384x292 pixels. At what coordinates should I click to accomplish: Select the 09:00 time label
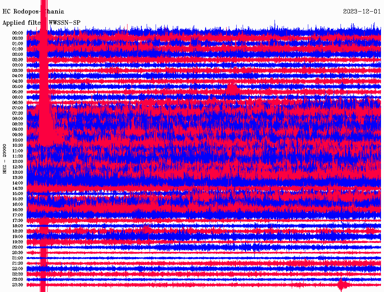pos(18,129)
